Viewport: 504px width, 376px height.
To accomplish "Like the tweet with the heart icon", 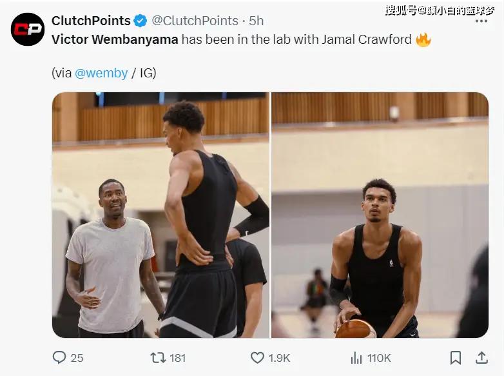I will pos(257,357).
